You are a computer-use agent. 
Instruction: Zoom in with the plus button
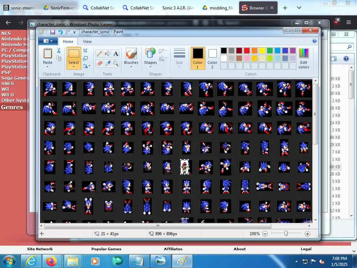tap(307, 234)
